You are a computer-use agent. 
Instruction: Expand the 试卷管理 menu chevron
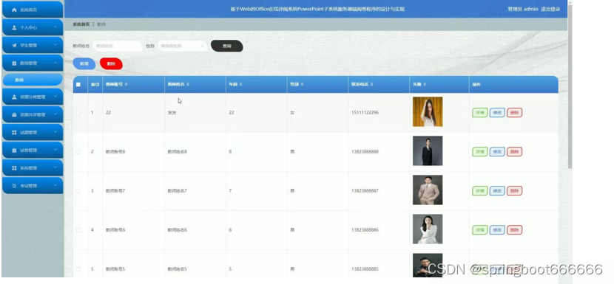(55, 150)
